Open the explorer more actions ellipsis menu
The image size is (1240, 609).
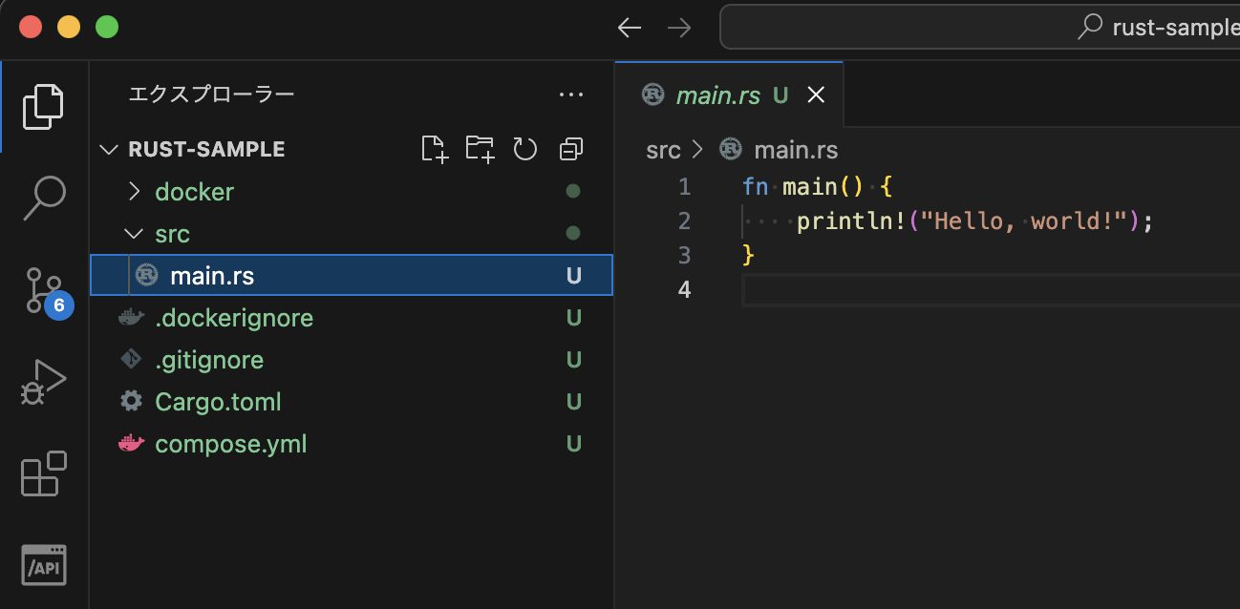point(570,94)
